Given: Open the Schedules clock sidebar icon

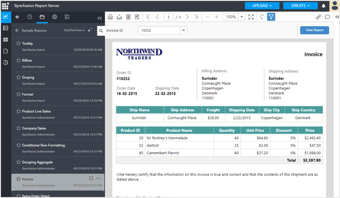Looking at the screenshot, I should point(6,63).
